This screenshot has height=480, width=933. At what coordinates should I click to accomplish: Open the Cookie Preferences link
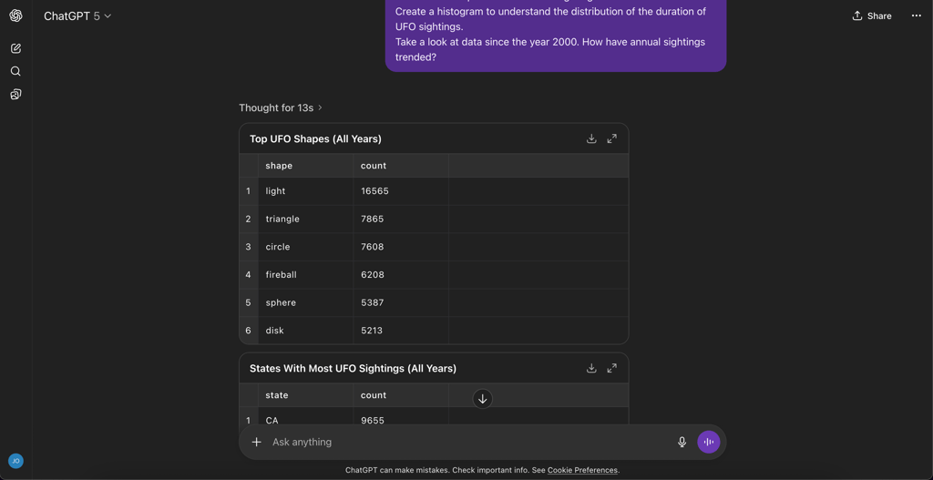coord(582,470)
